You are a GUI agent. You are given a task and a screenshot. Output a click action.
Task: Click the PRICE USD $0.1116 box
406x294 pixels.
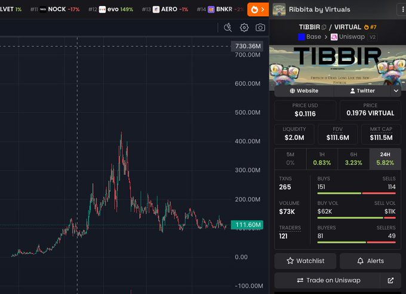coord(305,110)
